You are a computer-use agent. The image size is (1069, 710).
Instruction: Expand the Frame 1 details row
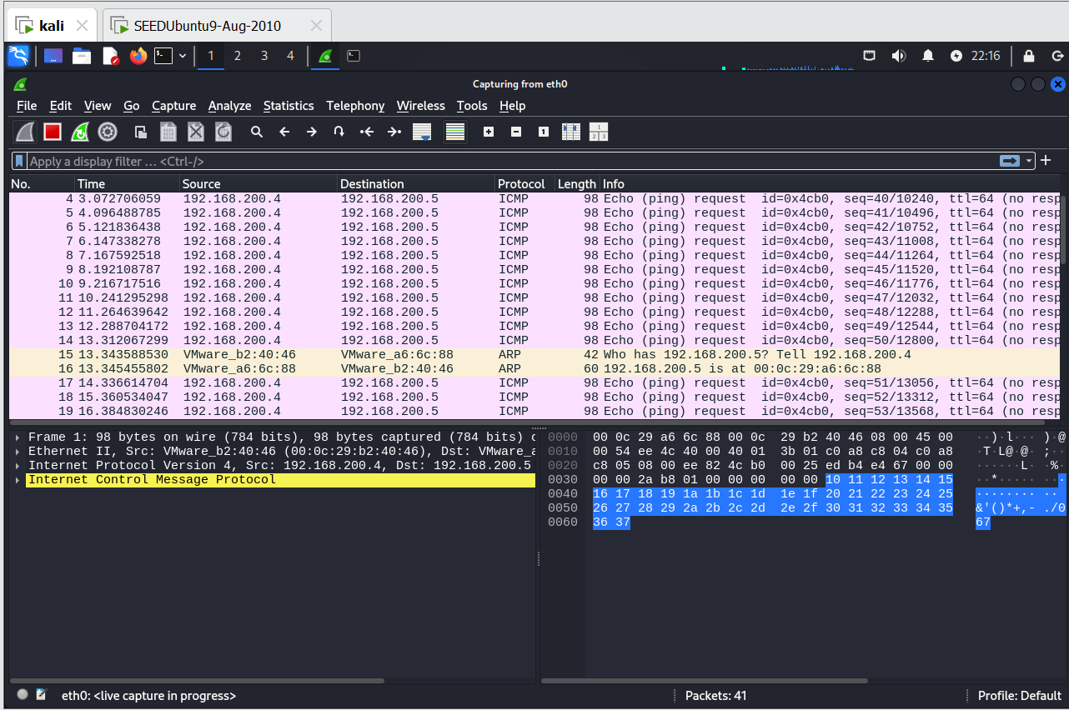point(17,437)
